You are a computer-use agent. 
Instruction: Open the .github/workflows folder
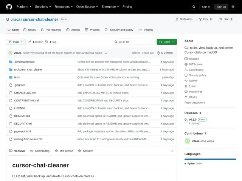pos(24,62)
